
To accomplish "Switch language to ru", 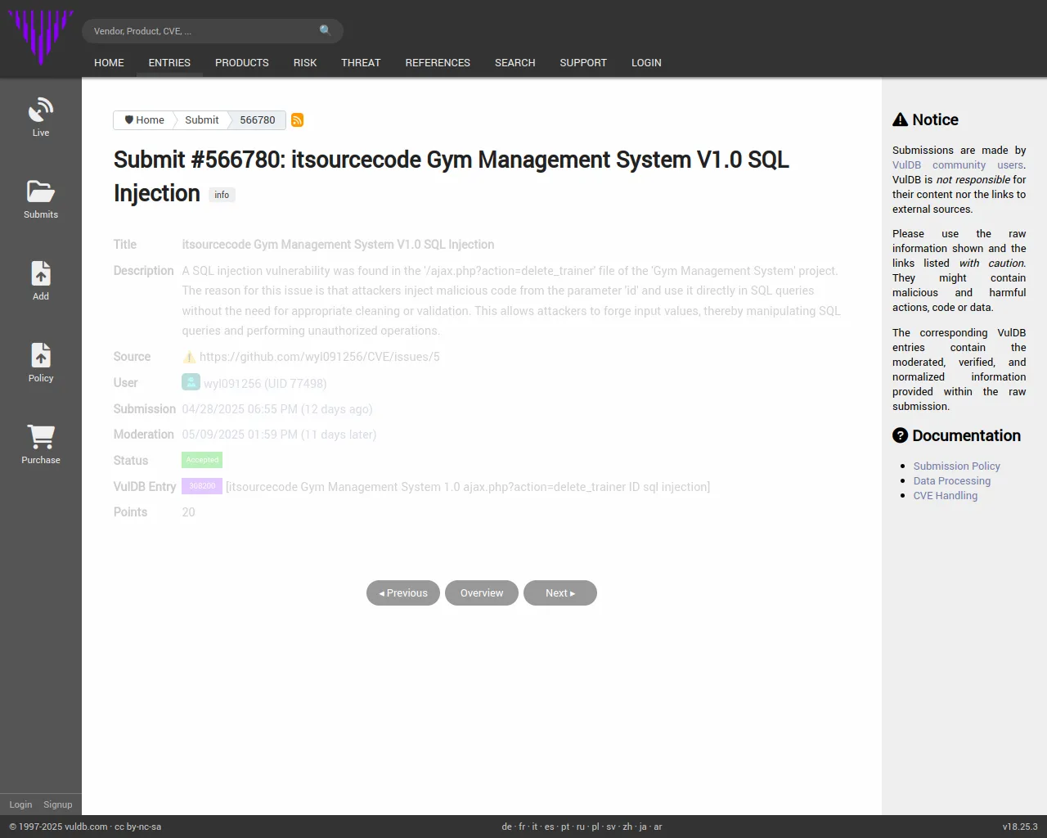I will [x=581, y=827].
